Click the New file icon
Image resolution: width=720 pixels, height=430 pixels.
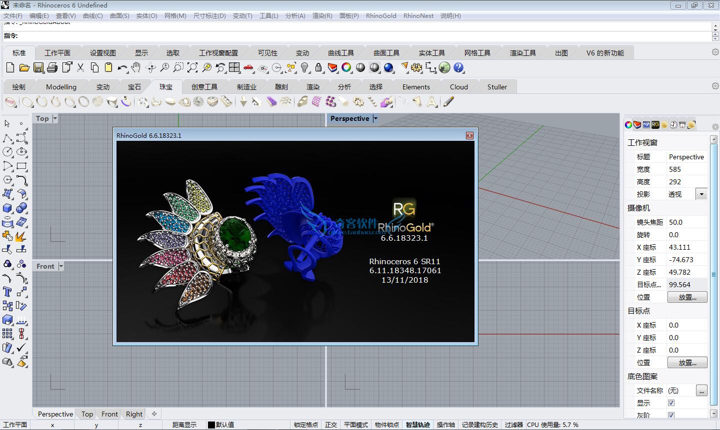click(10, 67)
